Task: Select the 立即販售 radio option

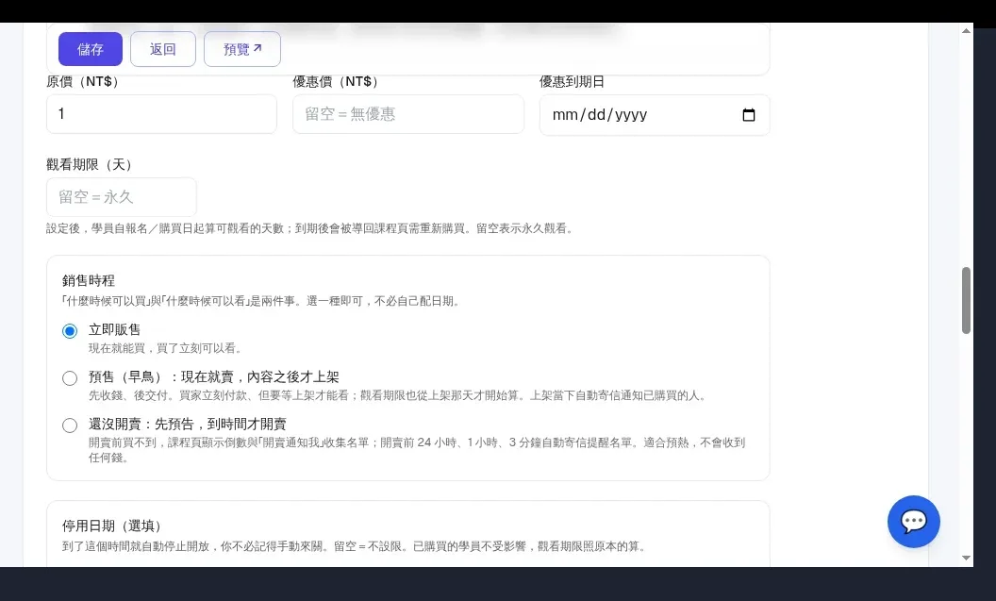Action: 70,331
